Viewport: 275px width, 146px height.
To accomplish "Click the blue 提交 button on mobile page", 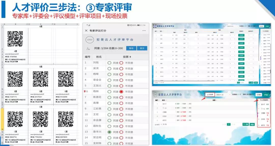I will [x=142, y=48].
